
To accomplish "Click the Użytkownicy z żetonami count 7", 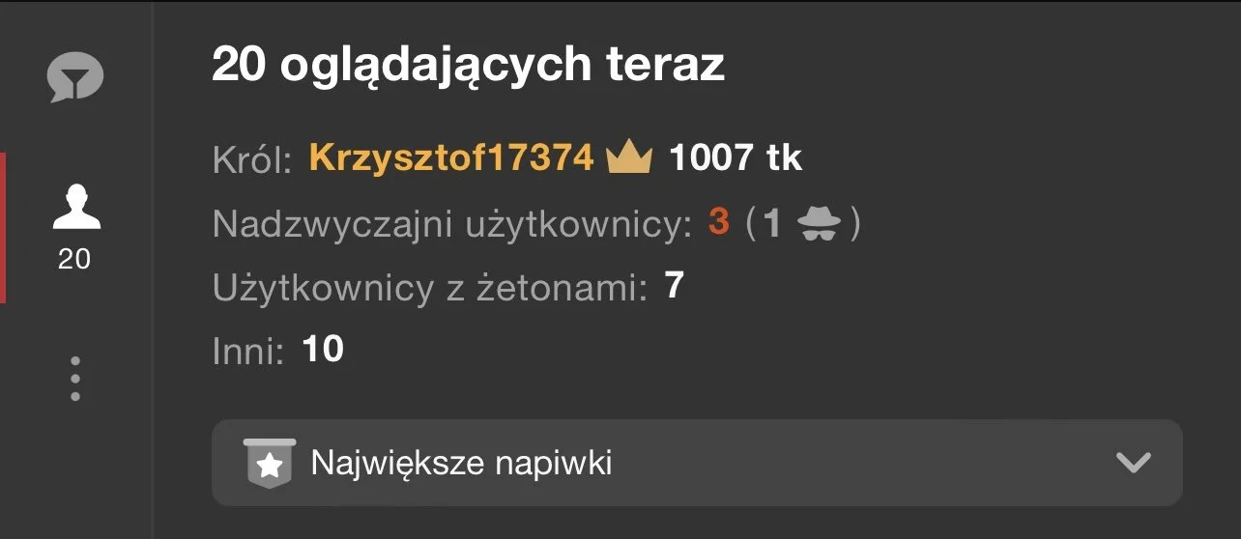I will (x=674, y=286).
